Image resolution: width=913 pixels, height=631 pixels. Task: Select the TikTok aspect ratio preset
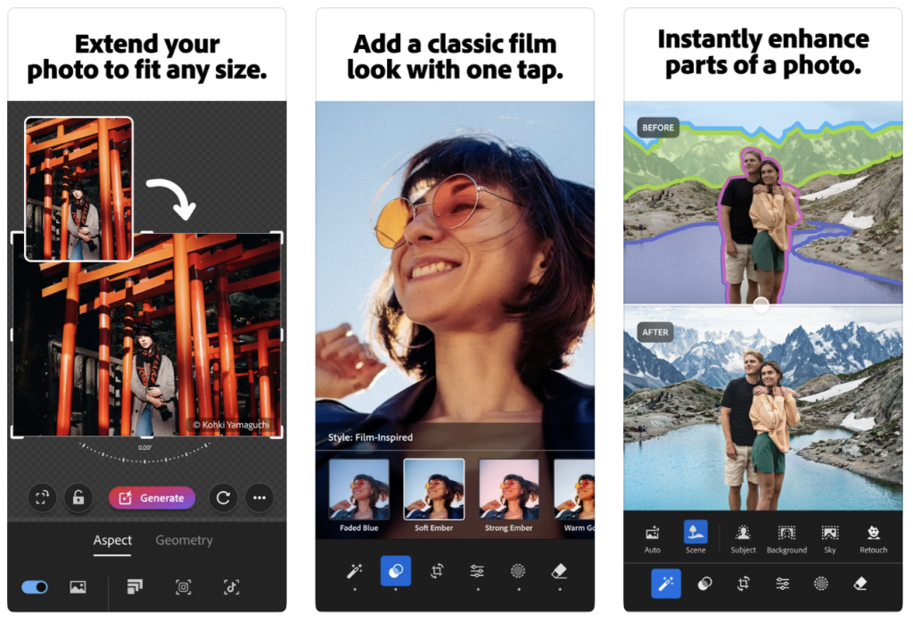pos(231,586)
